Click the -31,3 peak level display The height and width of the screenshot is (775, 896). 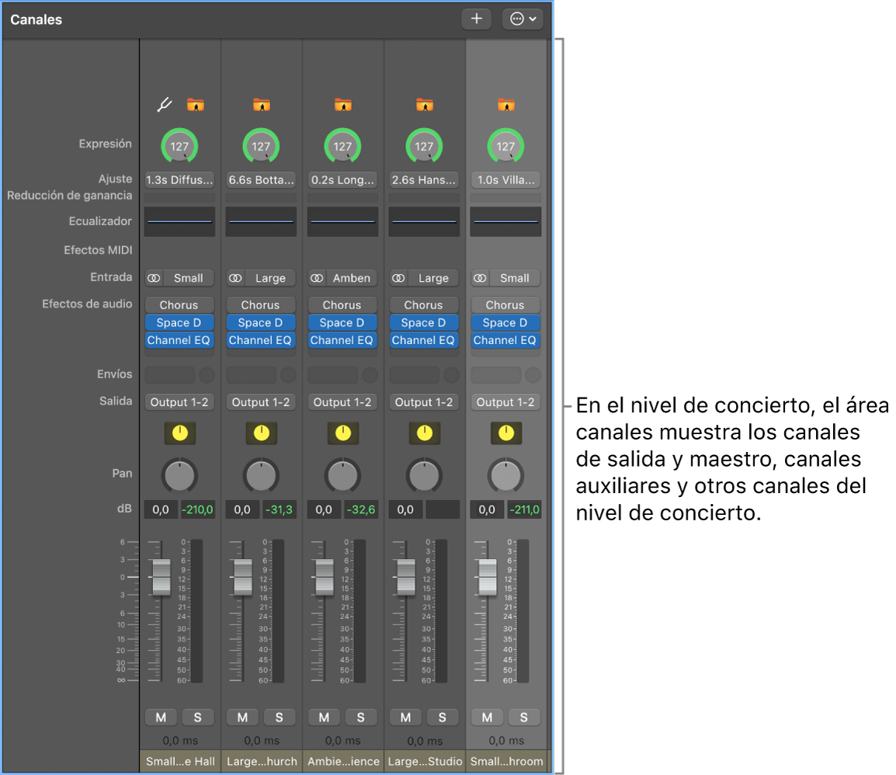point(280,510)
